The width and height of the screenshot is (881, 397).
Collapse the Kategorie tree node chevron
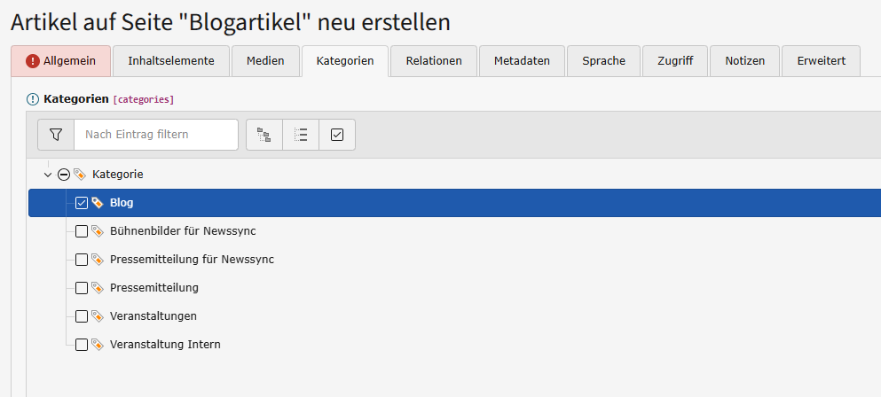click(48, 175)
